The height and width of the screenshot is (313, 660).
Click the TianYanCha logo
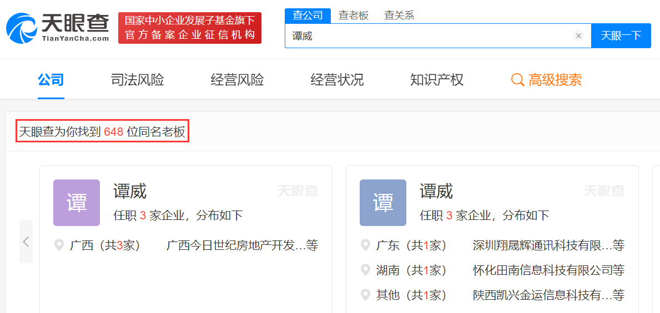coord(58,28)
